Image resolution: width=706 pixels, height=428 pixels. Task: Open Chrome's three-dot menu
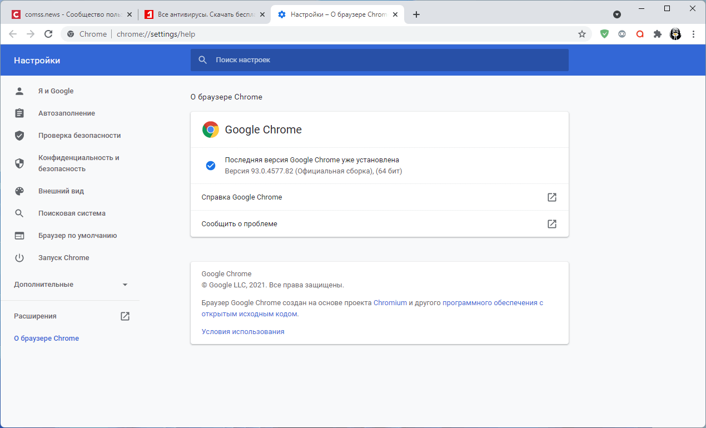click(693, 34)
